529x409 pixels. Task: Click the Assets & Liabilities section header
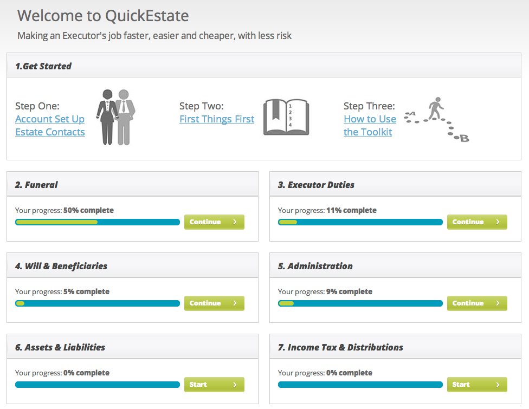[x=60, y=347]
